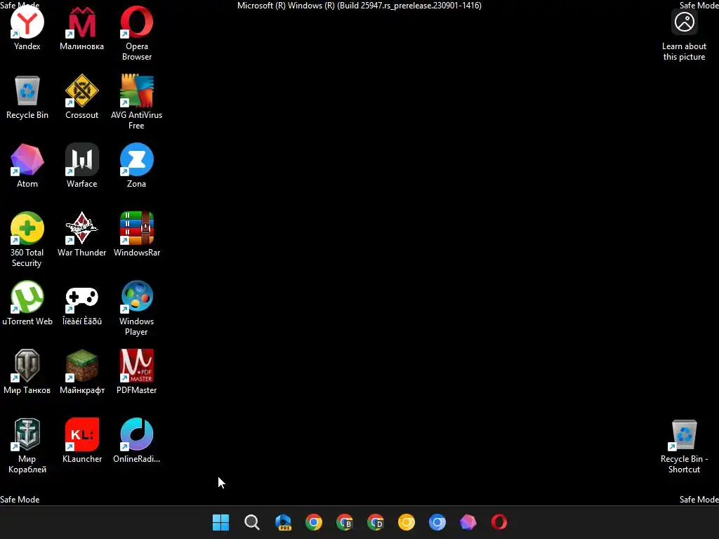This screenshot has width=719, height=539.
Task: Select the AVG AntiVirus Free icon
Action: coord(137,91)
